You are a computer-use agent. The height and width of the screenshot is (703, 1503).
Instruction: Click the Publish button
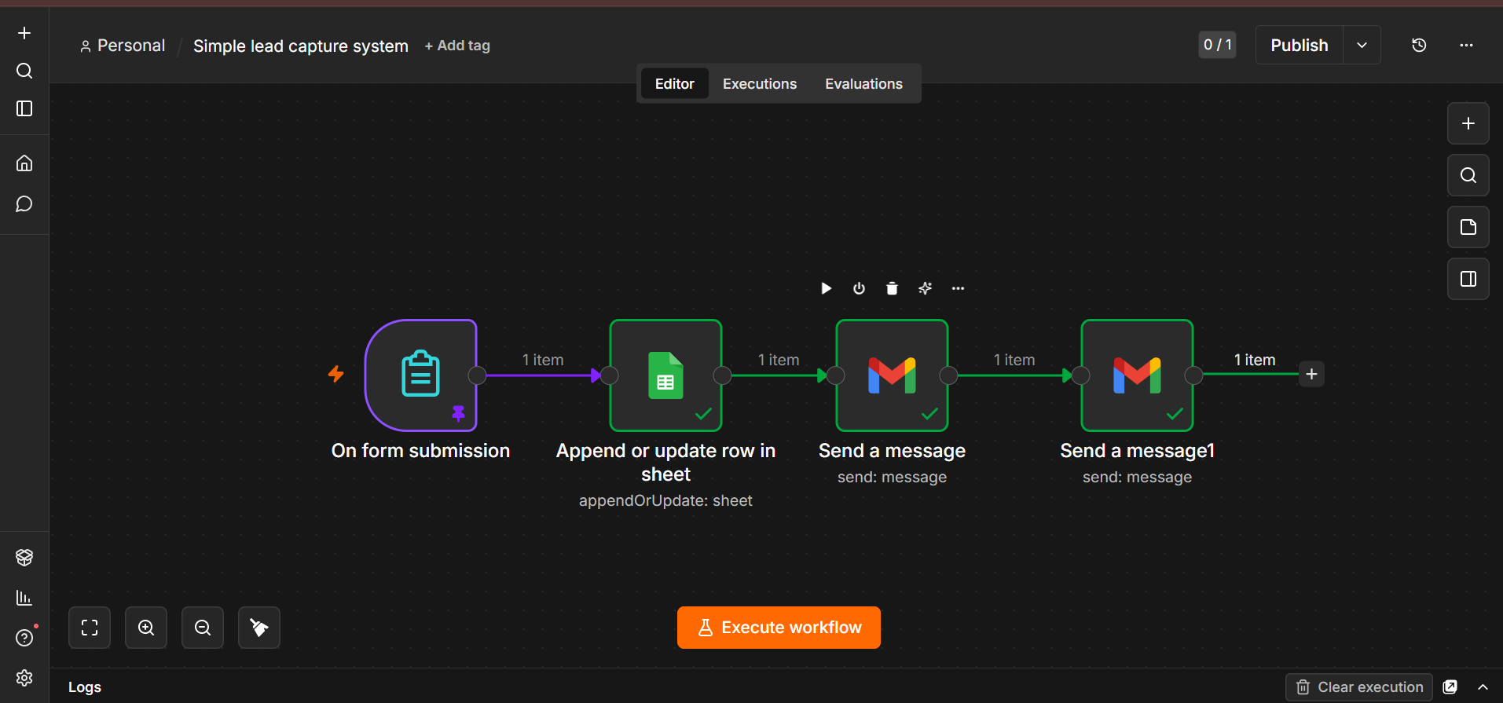1300,46
